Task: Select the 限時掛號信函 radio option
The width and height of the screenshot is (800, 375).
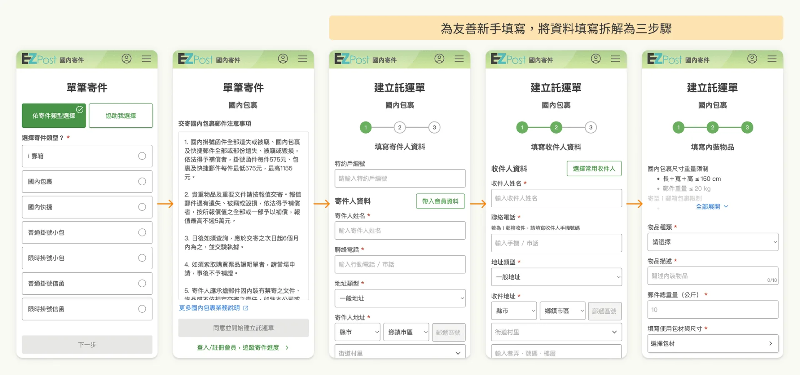Action: click(x=87, y=309)
